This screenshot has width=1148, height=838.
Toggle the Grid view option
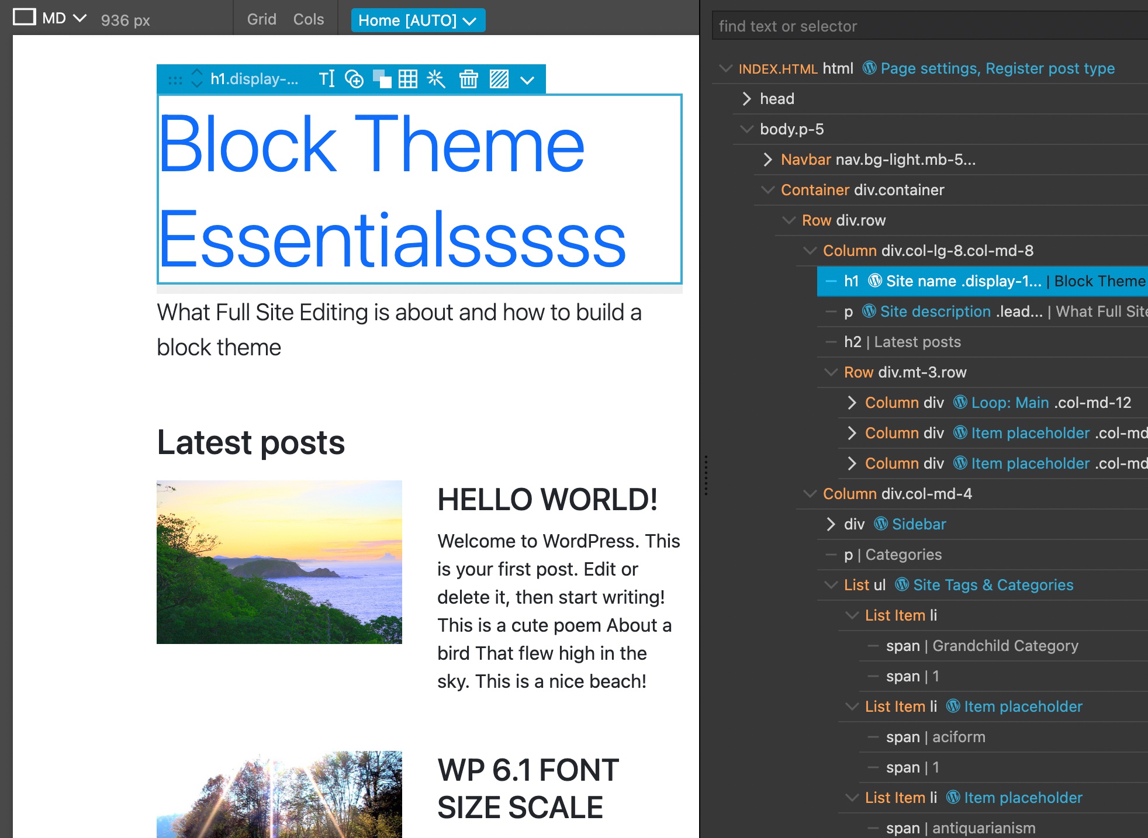[261, 19]
